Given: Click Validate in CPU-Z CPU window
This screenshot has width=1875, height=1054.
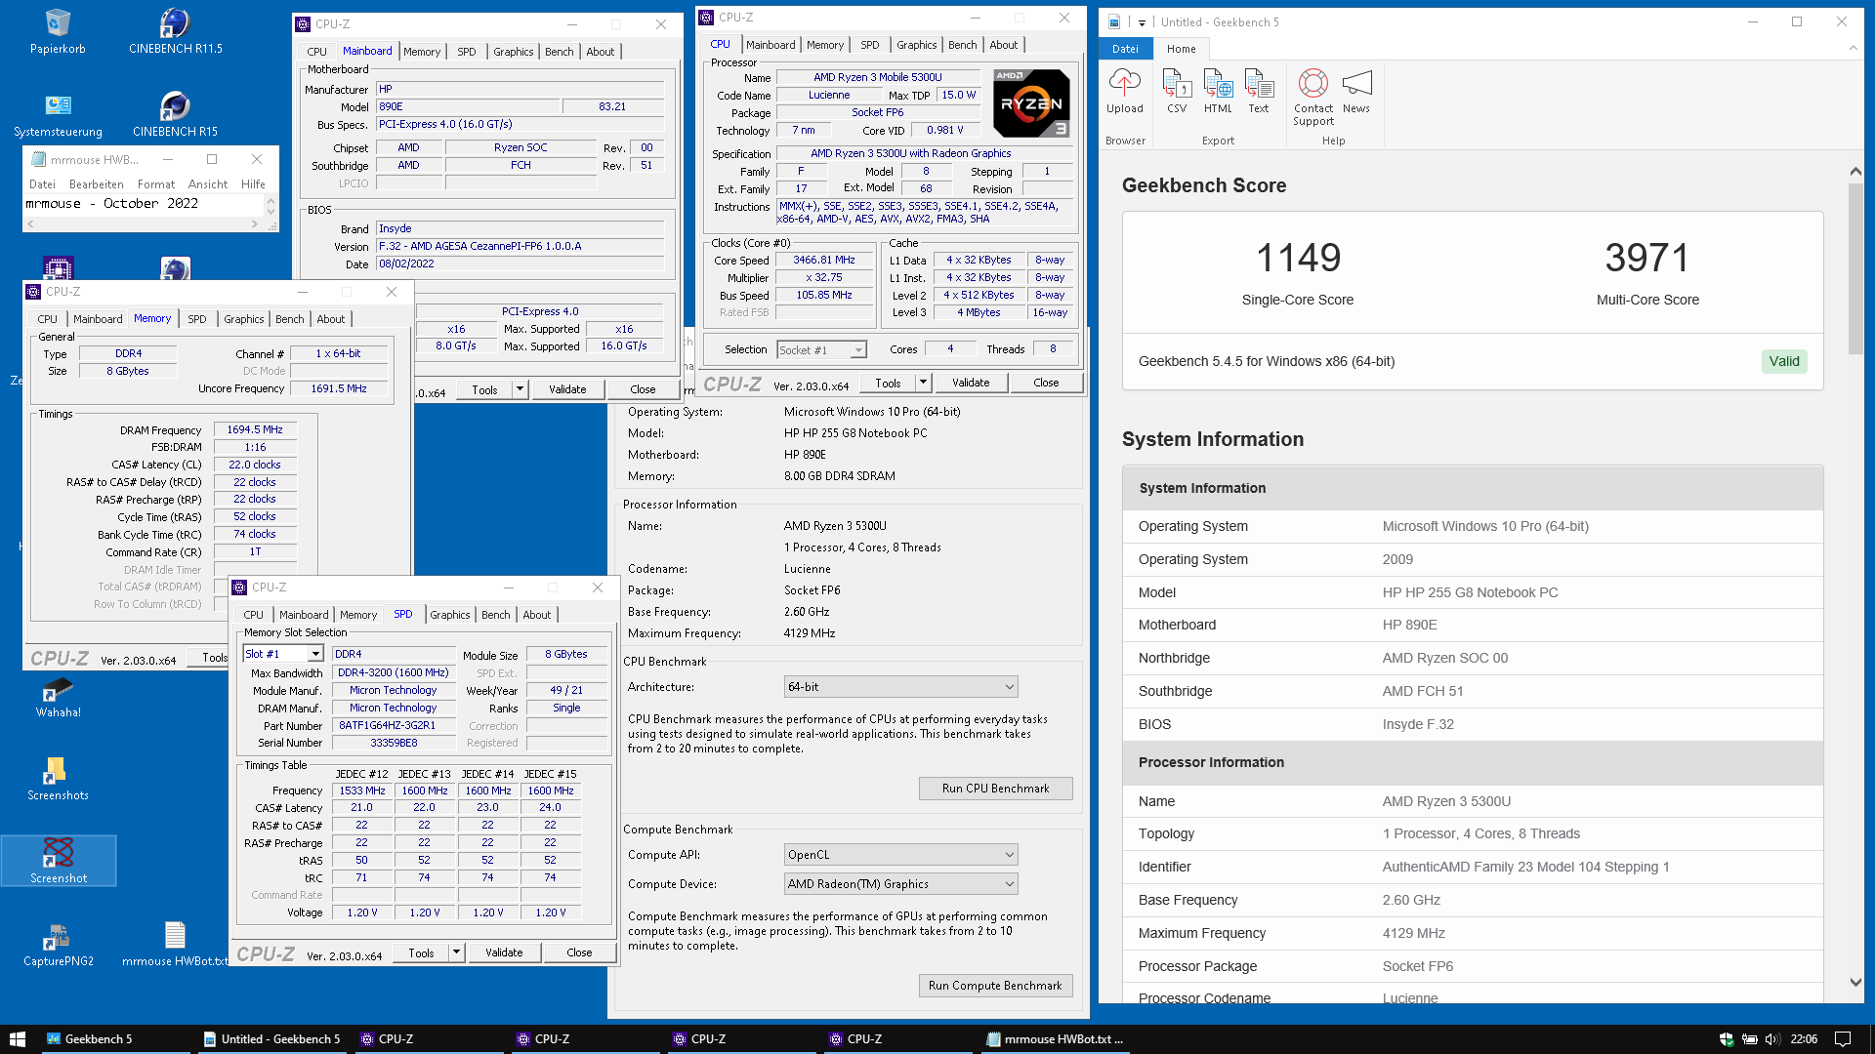Looking at the screenshot, I should tap(971, 383).
